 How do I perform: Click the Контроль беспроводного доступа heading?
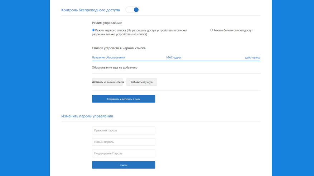(x=91, y=10)
